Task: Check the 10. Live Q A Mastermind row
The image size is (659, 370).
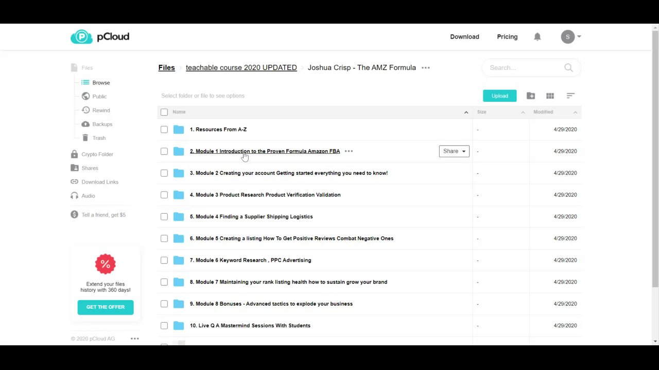Action: coord(164,325)
